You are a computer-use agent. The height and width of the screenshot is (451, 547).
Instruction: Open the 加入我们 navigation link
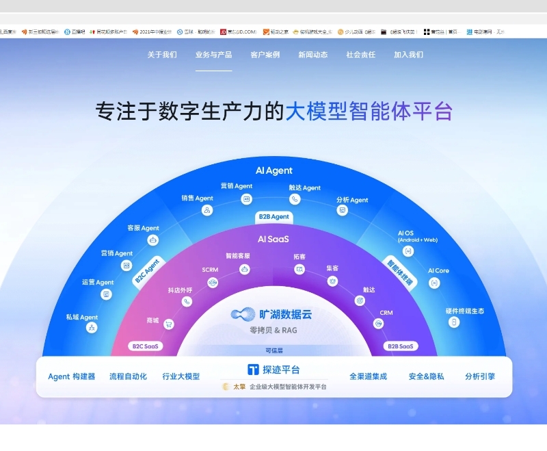[408, 55]
